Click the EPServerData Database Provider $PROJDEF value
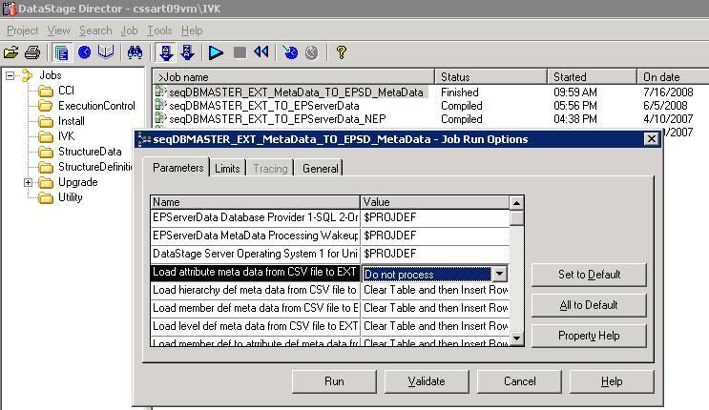This screenshot has height=410, width=709. (435, 217)
